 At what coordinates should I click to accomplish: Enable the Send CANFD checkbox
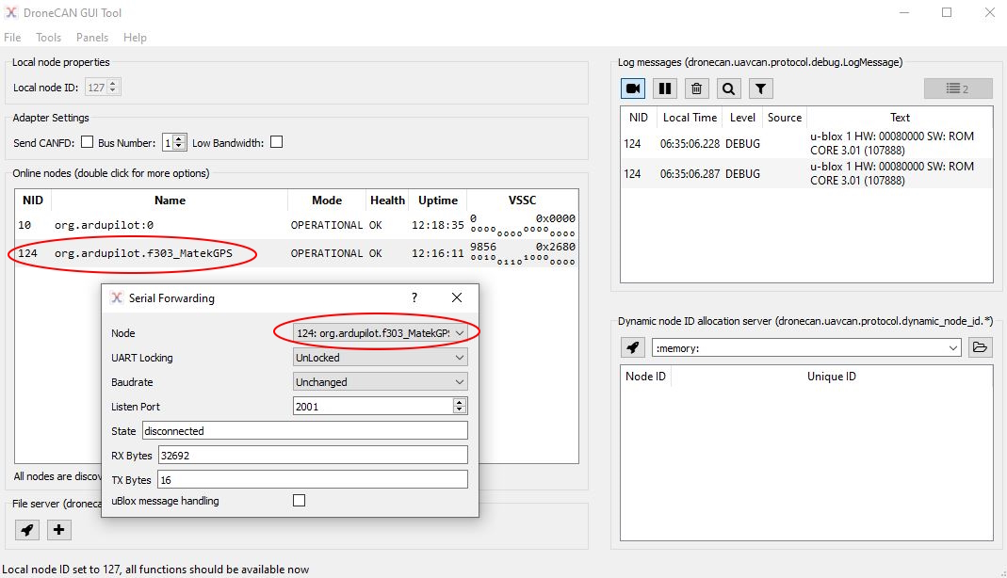(x=87, y=143)
